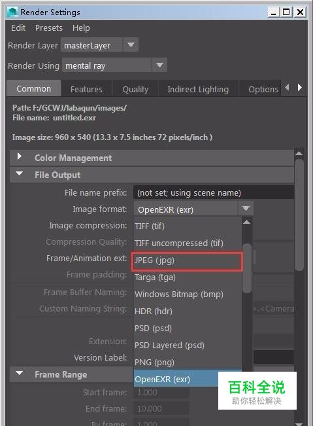This screenshot has height=426, width=313.
Task: Select PSD Layered (psd) format
Action: point(188,345)
